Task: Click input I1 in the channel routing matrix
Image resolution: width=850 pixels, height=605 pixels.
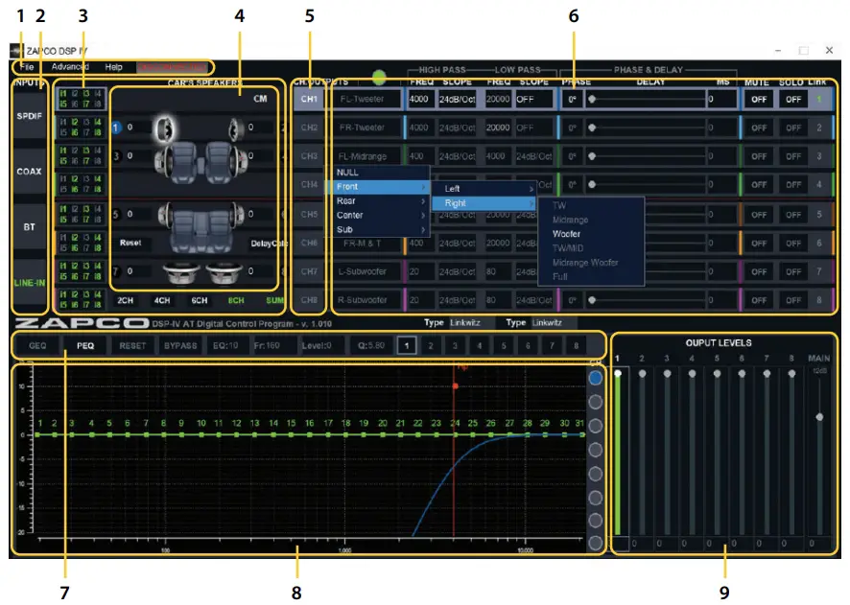Action: tap(62, 95)
